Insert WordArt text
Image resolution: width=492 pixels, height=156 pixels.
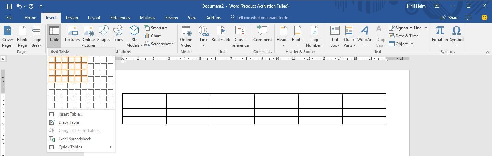[x=365, y=36]
